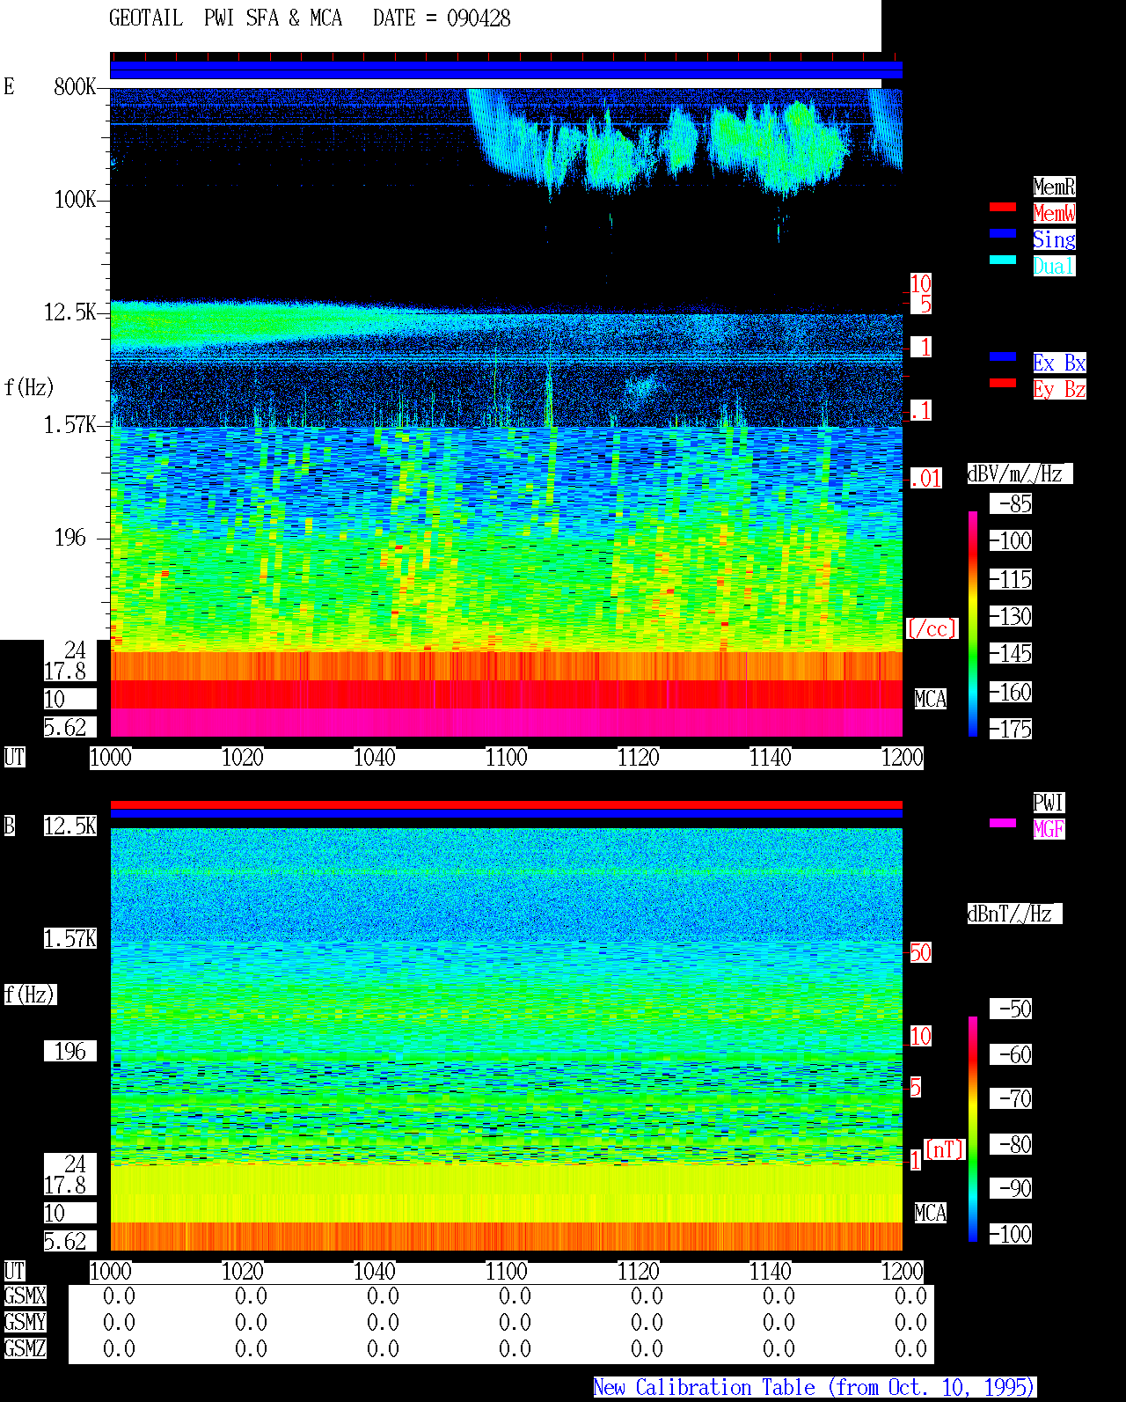This screenshot has height=1402, width=1126.
Task: Click the 1100 UT marker under E spectrogram
Action: (x=506, y=758)
